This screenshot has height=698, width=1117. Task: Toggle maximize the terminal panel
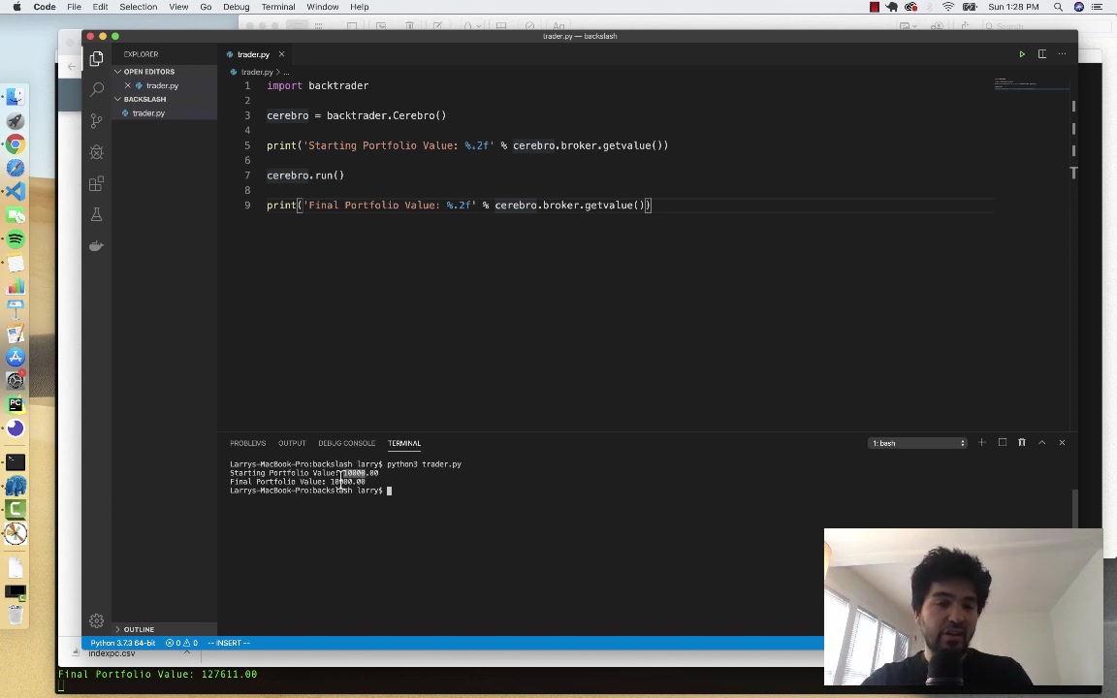1003,442
